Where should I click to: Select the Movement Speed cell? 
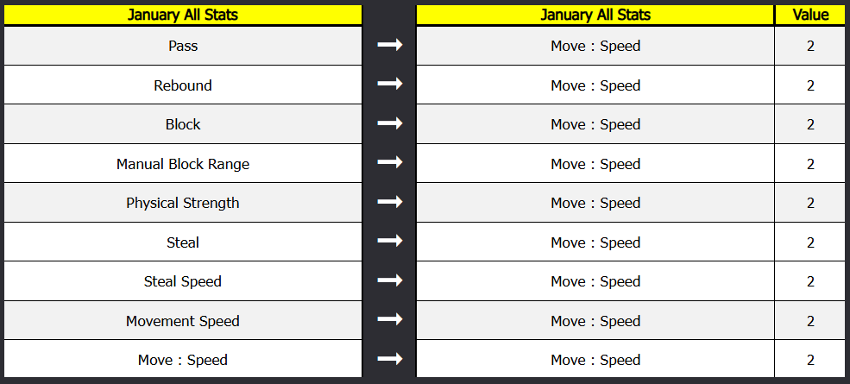click(x=183, y=321)
